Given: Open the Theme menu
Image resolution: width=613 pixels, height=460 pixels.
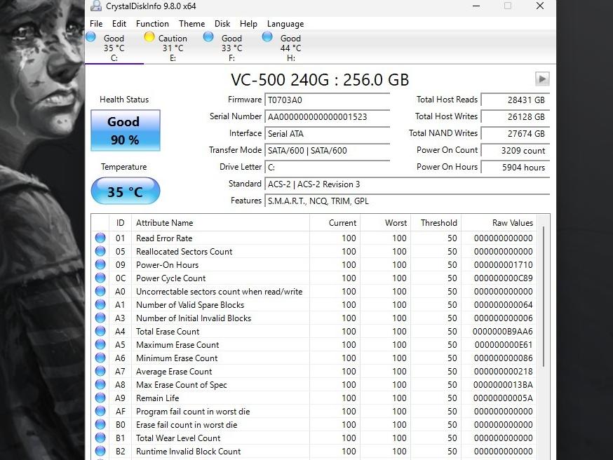Looking at the screenshot, I should [x=191, y=24].
